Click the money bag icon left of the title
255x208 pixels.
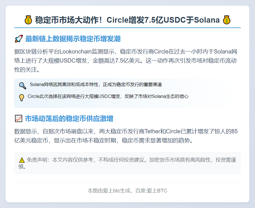pyautogui.click(x=28, y=20)
